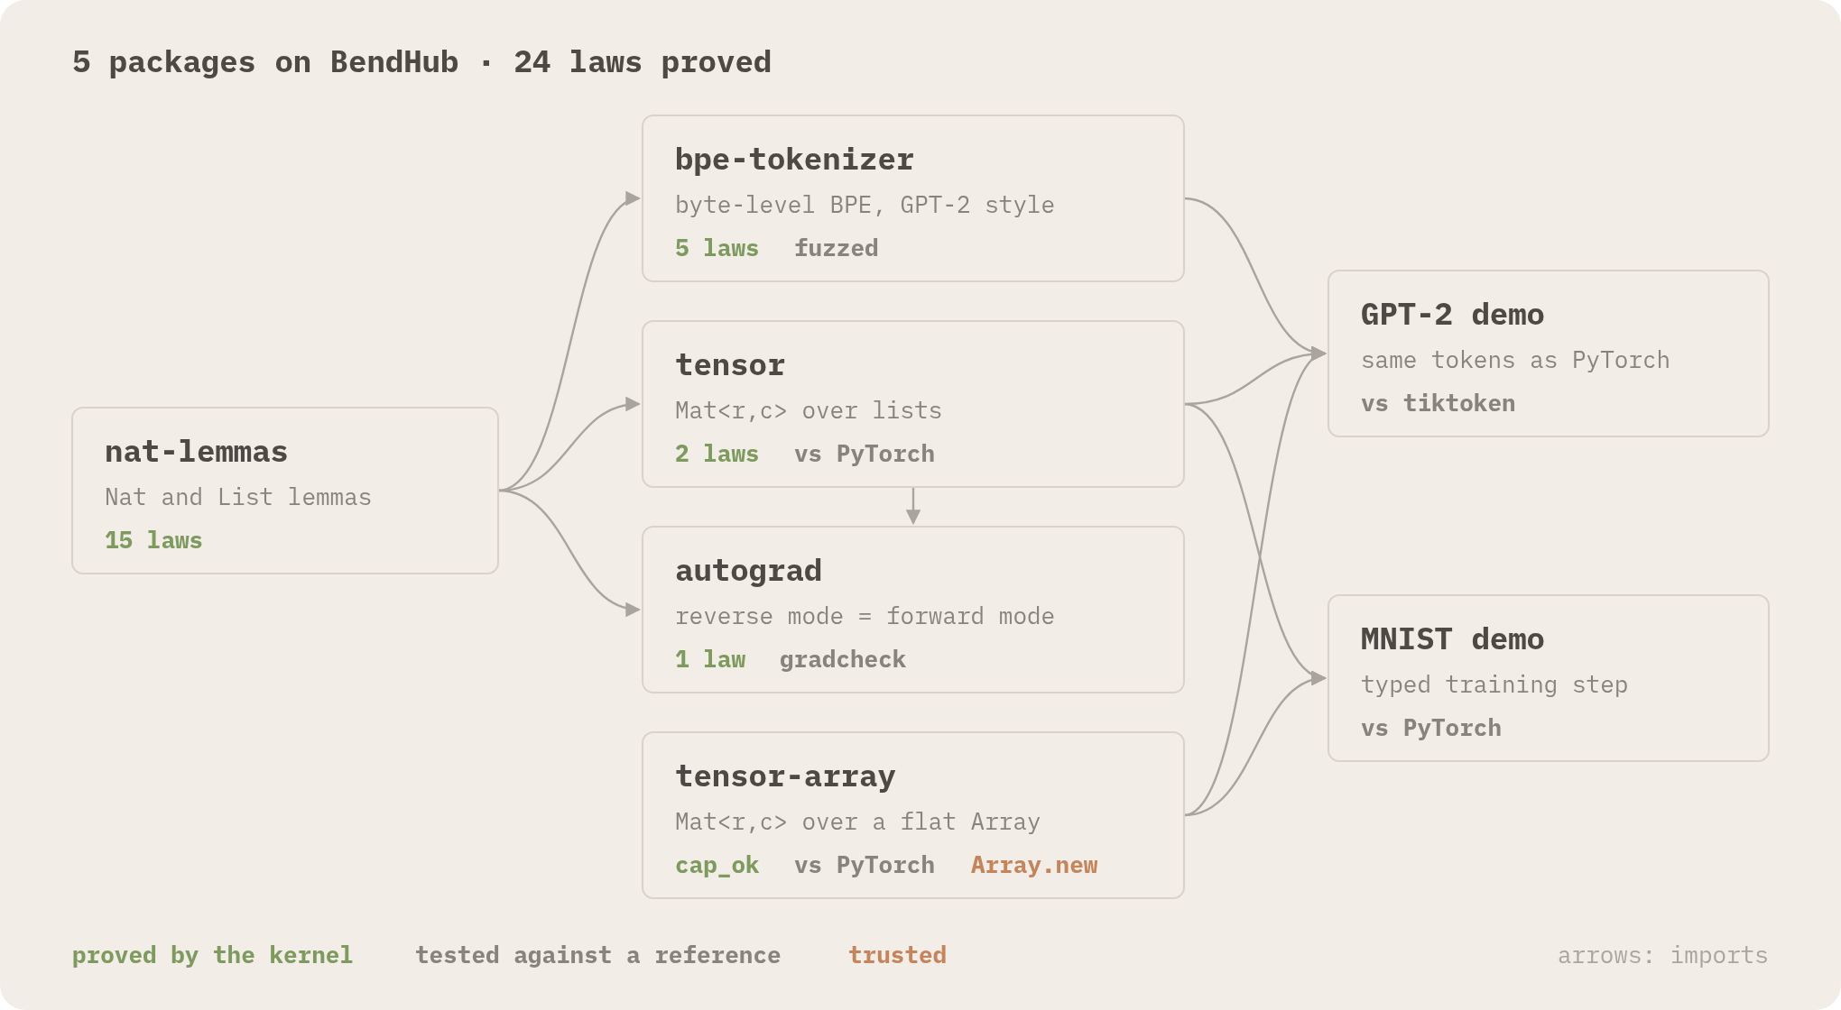This screenshot has width=1841, height=1010.
Task: Click the '2 laws' badge in tensor
Action: (x=717, y=454)
